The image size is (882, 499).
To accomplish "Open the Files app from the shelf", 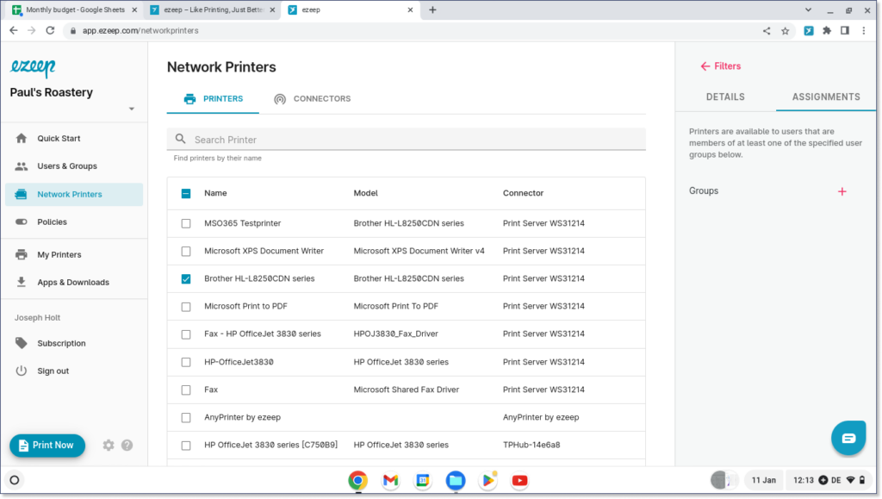I will point(456,480).
